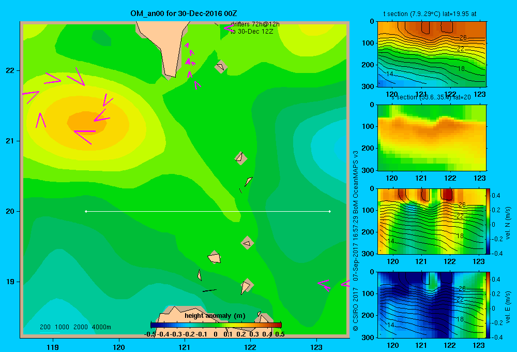
Task: Open the salinity section plot
Action: [432, 138]
